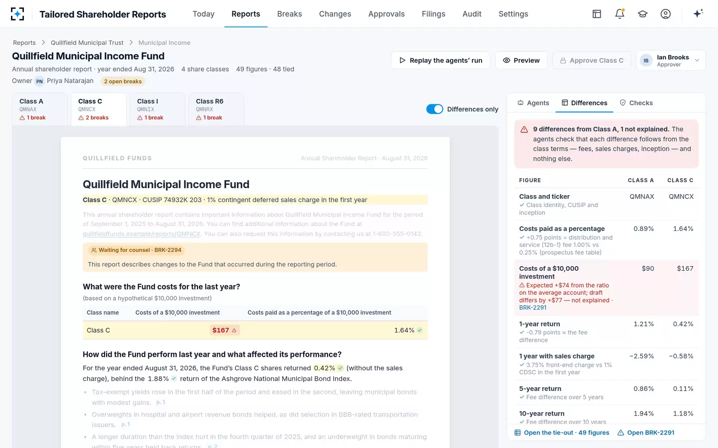718x448 pixels.
Task: Click the Waiting for counsel BRK-2294 tag
Action: click(136, 250)
